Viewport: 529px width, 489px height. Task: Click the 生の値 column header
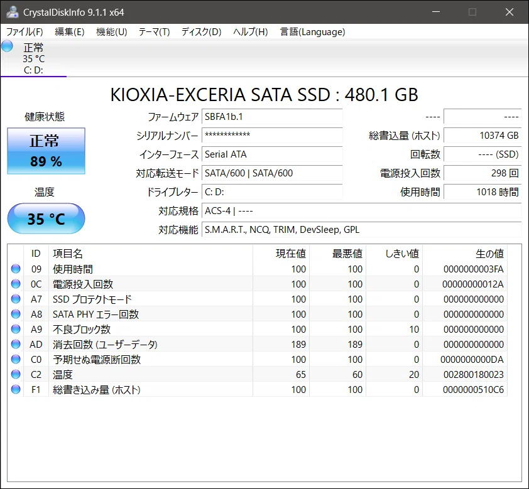coord(465,254)
